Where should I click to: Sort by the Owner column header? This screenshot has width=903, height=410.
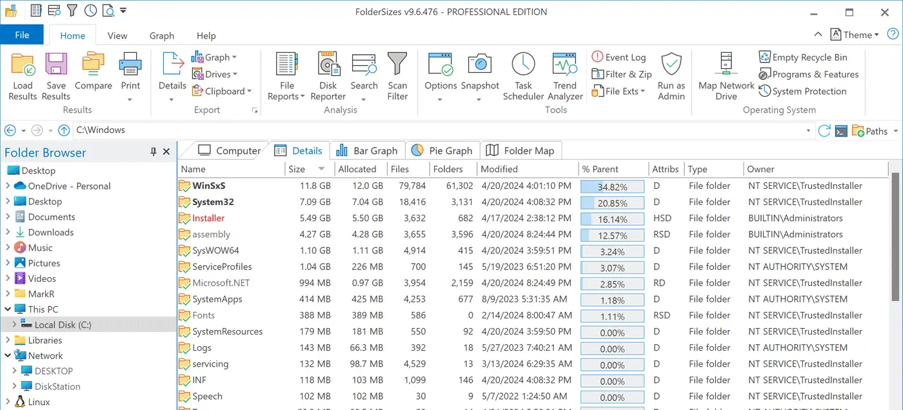[x=815, y=169]
